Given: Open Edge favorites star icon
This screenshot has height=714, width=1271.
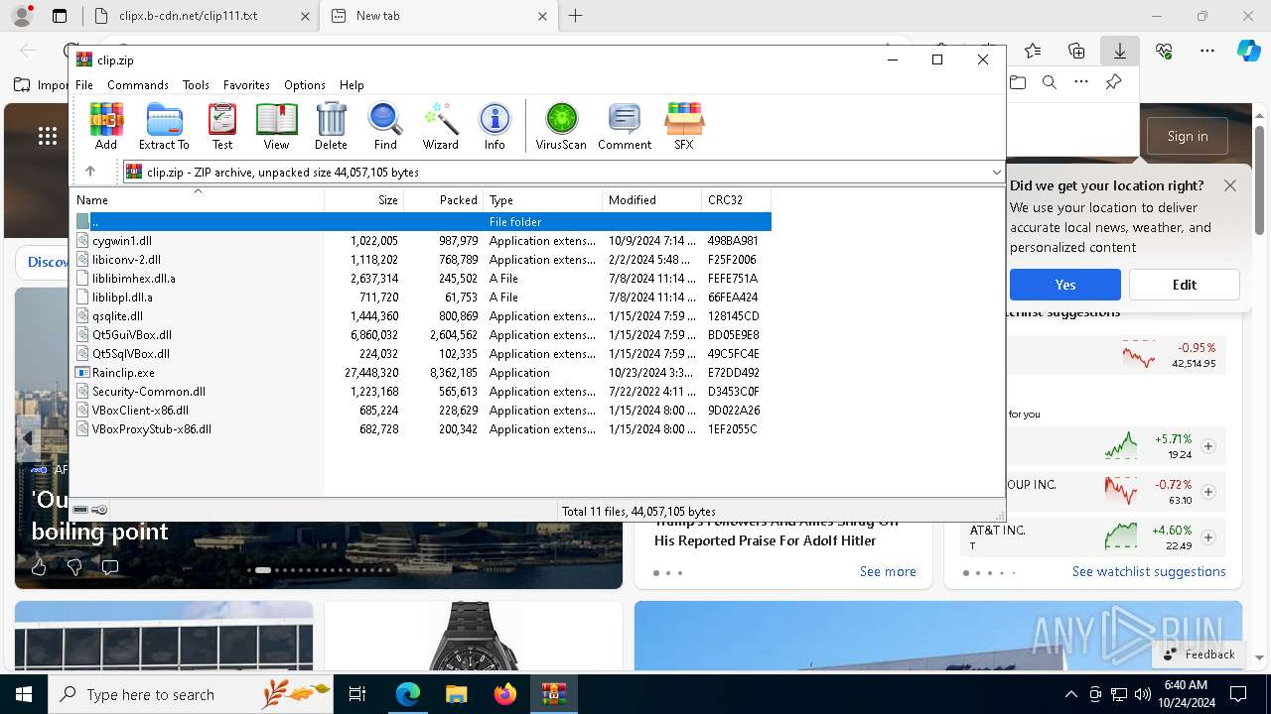Looking at the screenshot, I should (x=1033, y=51).
